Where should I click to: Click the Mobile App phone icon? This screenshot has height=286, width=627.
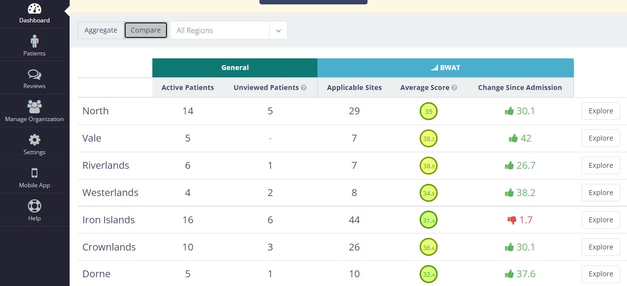pos(35,173)
